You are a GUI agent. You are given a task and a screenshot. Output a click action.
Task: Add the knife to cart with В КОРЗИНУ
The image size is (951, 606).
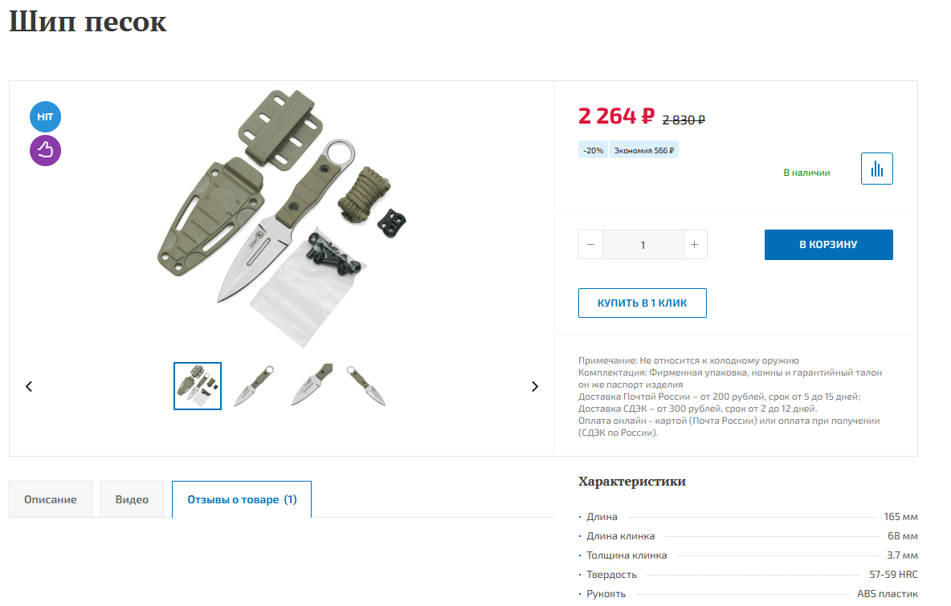click(828, 245)
